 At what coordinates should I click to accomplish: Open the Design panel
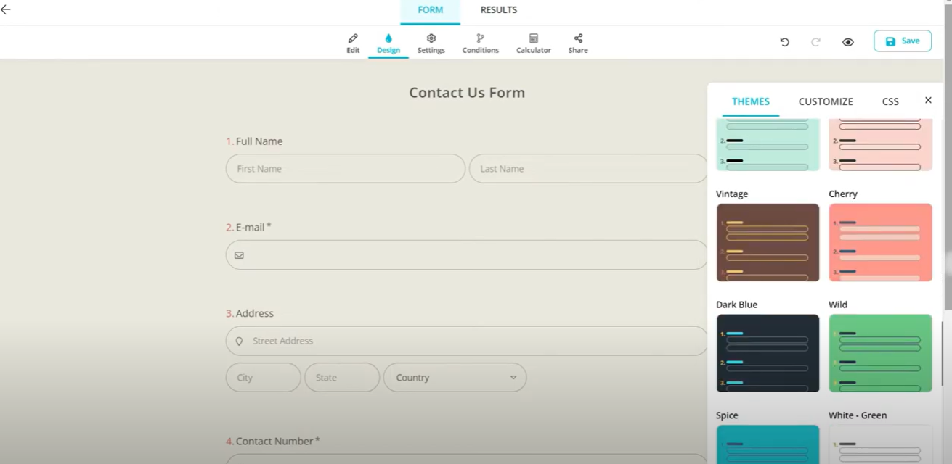point(388,42)
